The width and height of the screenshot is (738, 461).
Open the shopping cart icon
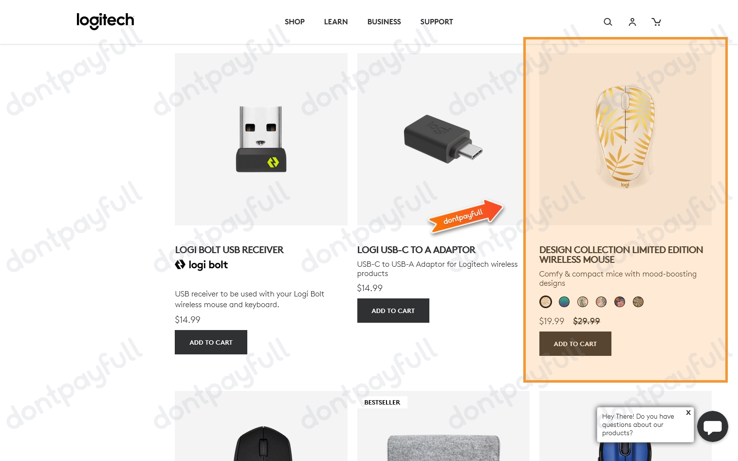click(x=656, y=22)
